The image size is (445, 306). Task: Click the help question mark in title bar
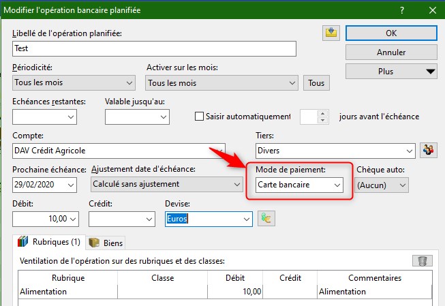(x=403, y=10)
